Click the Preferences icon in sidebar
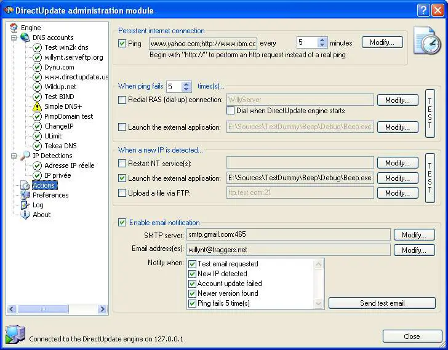Viewport: 448px width, 350px height. pyautogui.click(x=25, y=195)
